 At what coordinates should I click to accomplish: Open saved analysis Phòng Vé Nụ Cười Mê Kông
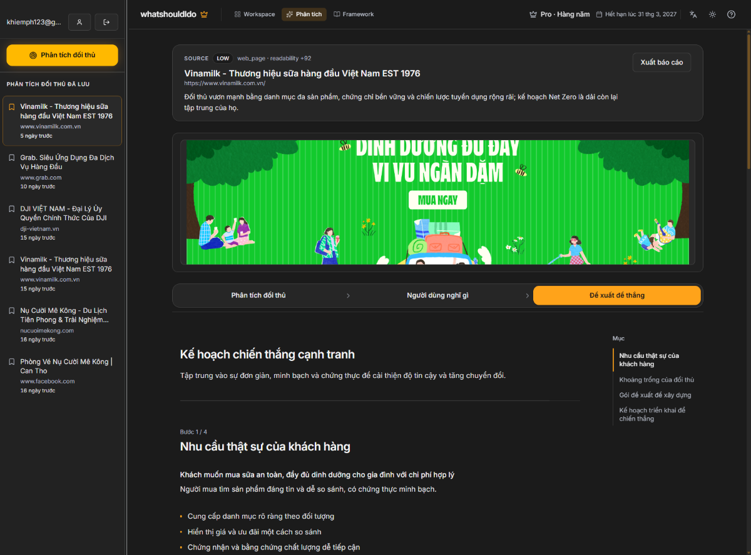62,375
